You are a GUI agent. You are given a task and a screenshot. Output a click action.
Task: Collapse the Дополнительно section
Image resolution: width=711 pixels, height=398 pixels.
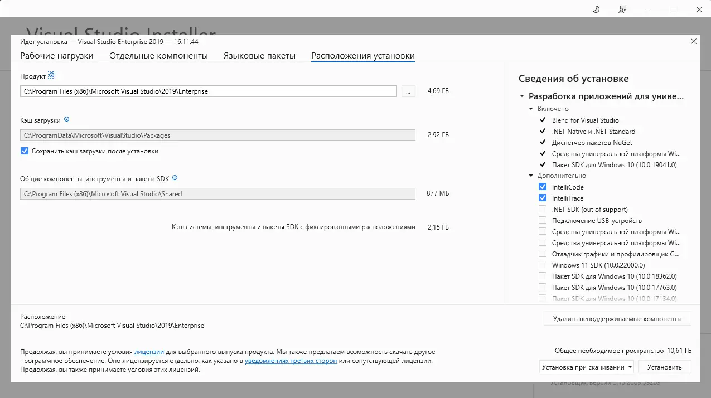click(531, 176)
